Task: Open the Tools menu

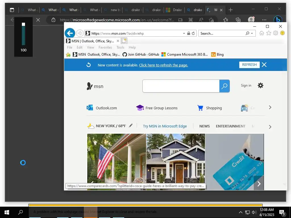Action: pyautogui.click(x=120, y=47)
